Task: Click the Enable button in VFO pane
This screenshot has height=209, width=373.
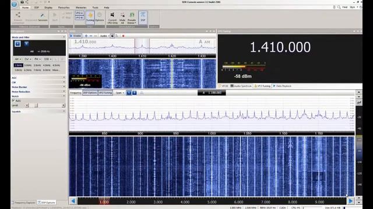Action: (x=76, y=36)
